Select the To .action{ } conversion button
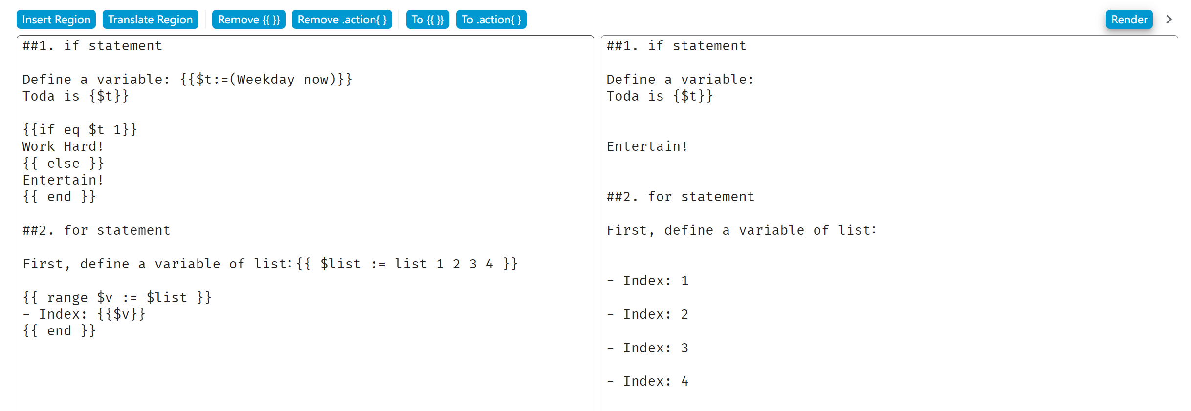This screenshot has height=411, width=1191. (491, 20)
